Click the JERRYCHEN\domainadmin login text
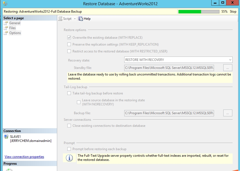 coord(31,141)
